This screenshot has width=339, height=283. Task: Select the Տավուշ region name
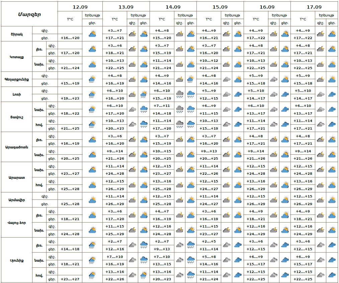tap(16, 117)
